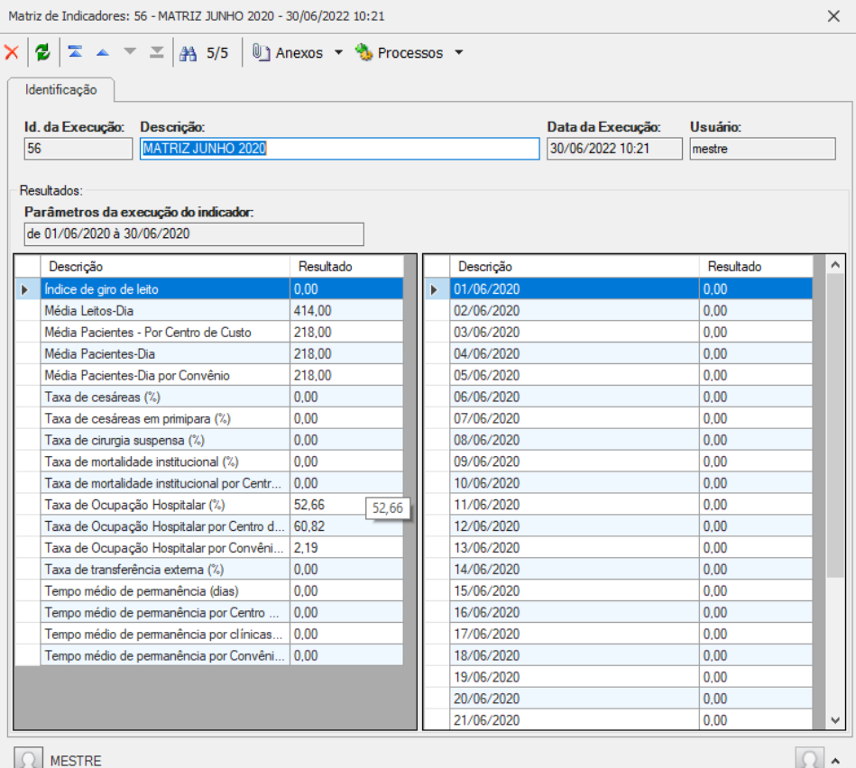
Task: Click scroll down arrow of dates table
Action: click(835, 720)
